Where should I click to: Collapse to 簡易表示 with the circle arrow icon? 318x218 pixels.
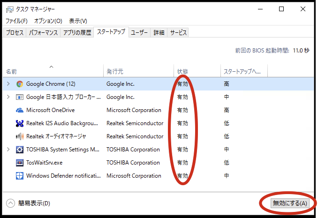pos(10,203)
